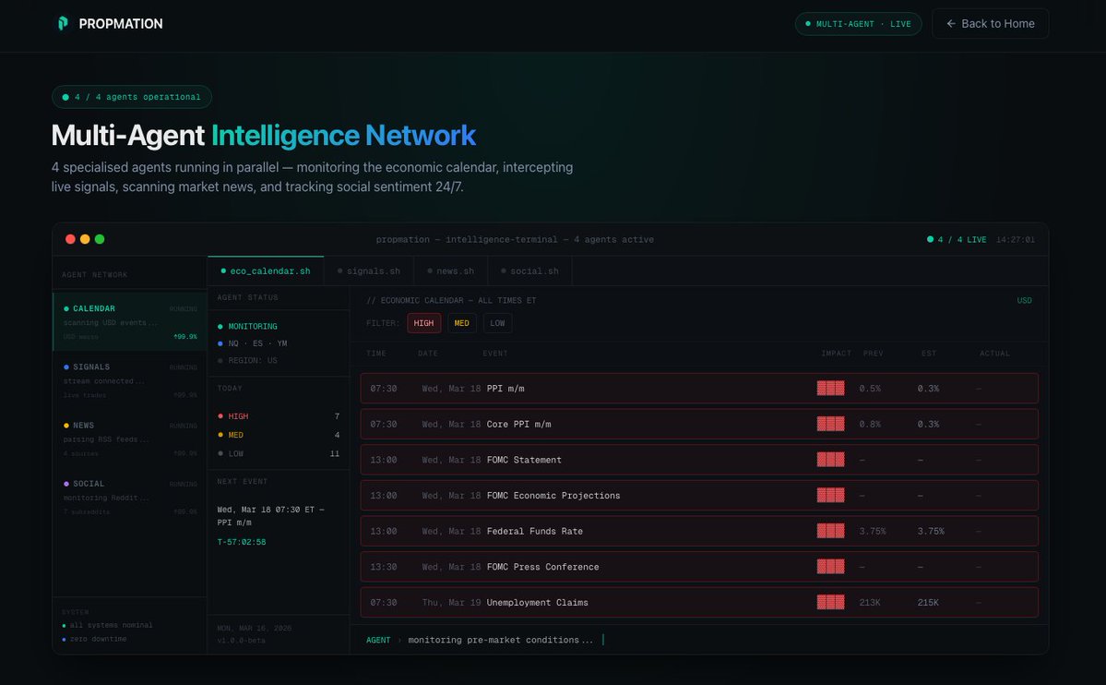This screenshot has width=1106, height=685.
Task: Toggle the MED impact filter
Action: click(x=461, y=323)
